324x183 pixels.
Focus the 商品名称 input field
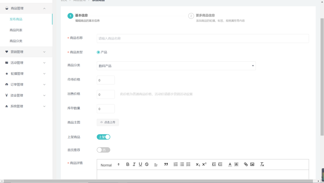[x=203, y=38]
